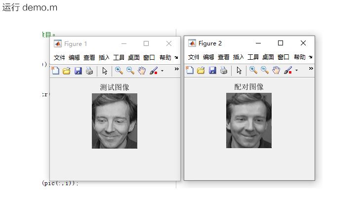Click MATLAB logo icon in Figure 2 title bar
This screenshot has width=364, height=198.
point(192,43)
